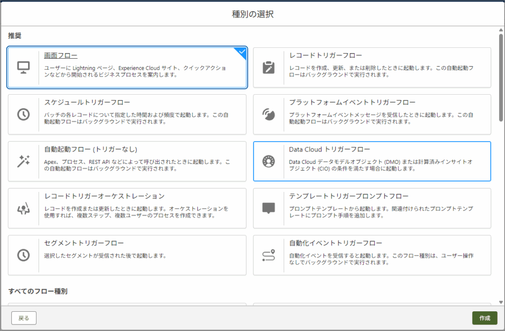The height and width of the screenshot is (331, 505).
Task: Click the clock icon for スケジュールトリガーフロー
Action: (23, 114)
